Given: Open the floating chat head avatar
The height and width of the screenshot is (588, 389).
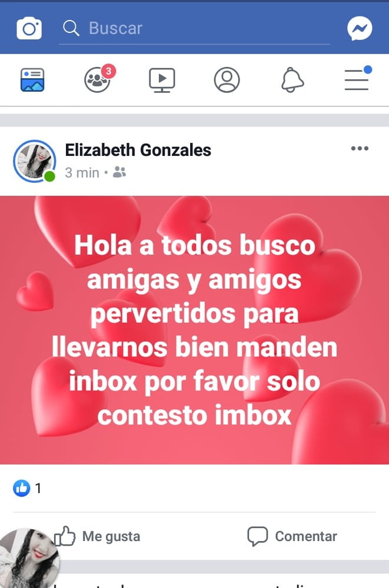Looking at the screenshot, I should point(29,559).
